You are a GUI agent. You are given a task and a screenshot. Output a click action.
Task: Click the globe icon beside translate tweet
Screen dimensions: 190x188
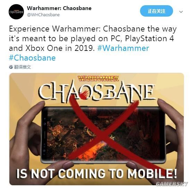[11, 67]
